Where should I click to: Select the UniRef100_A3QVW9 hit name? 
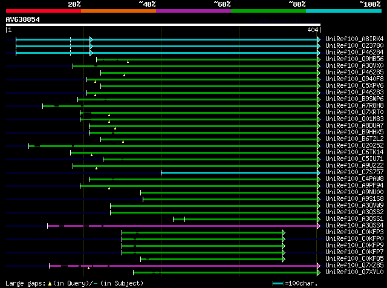pos(354,206)
